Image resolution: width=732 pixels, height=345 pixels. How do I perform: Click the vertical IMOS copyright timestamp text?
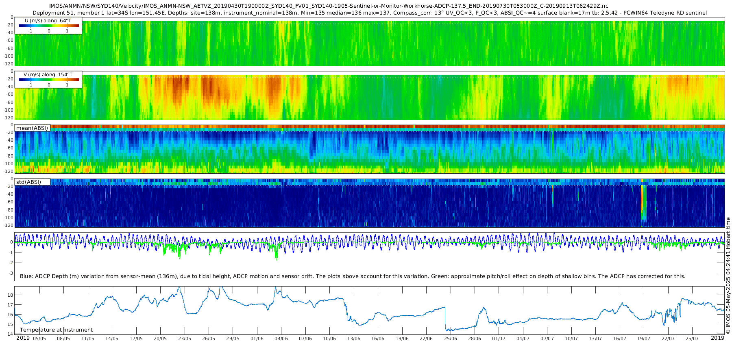point(728,276)
